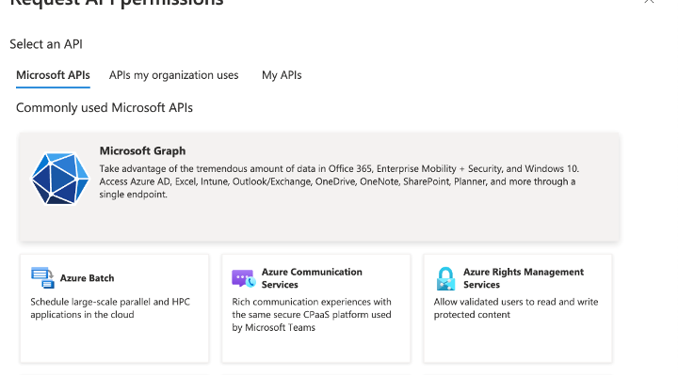Click the Azure Communication Services chat icon
678x376 pixels.
(243, 278)
